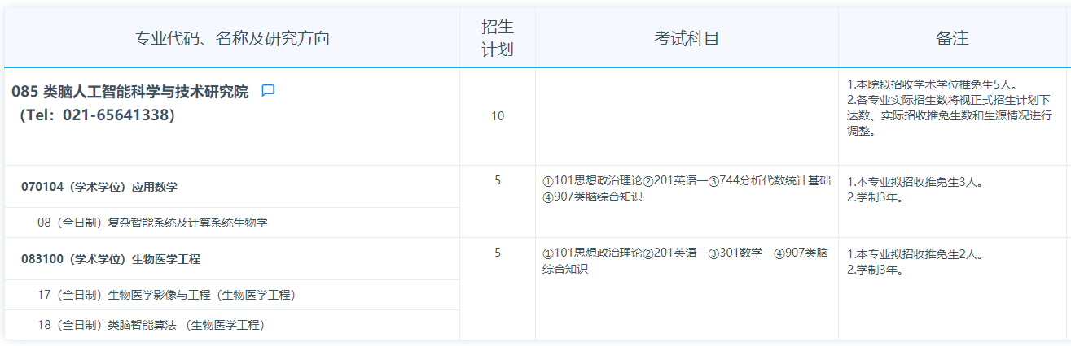Select direction 18 类脑智能算法
1071x346 pixels.
click(151, 325)
